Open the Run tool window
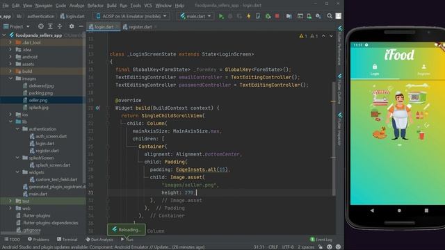 point(127,240)
